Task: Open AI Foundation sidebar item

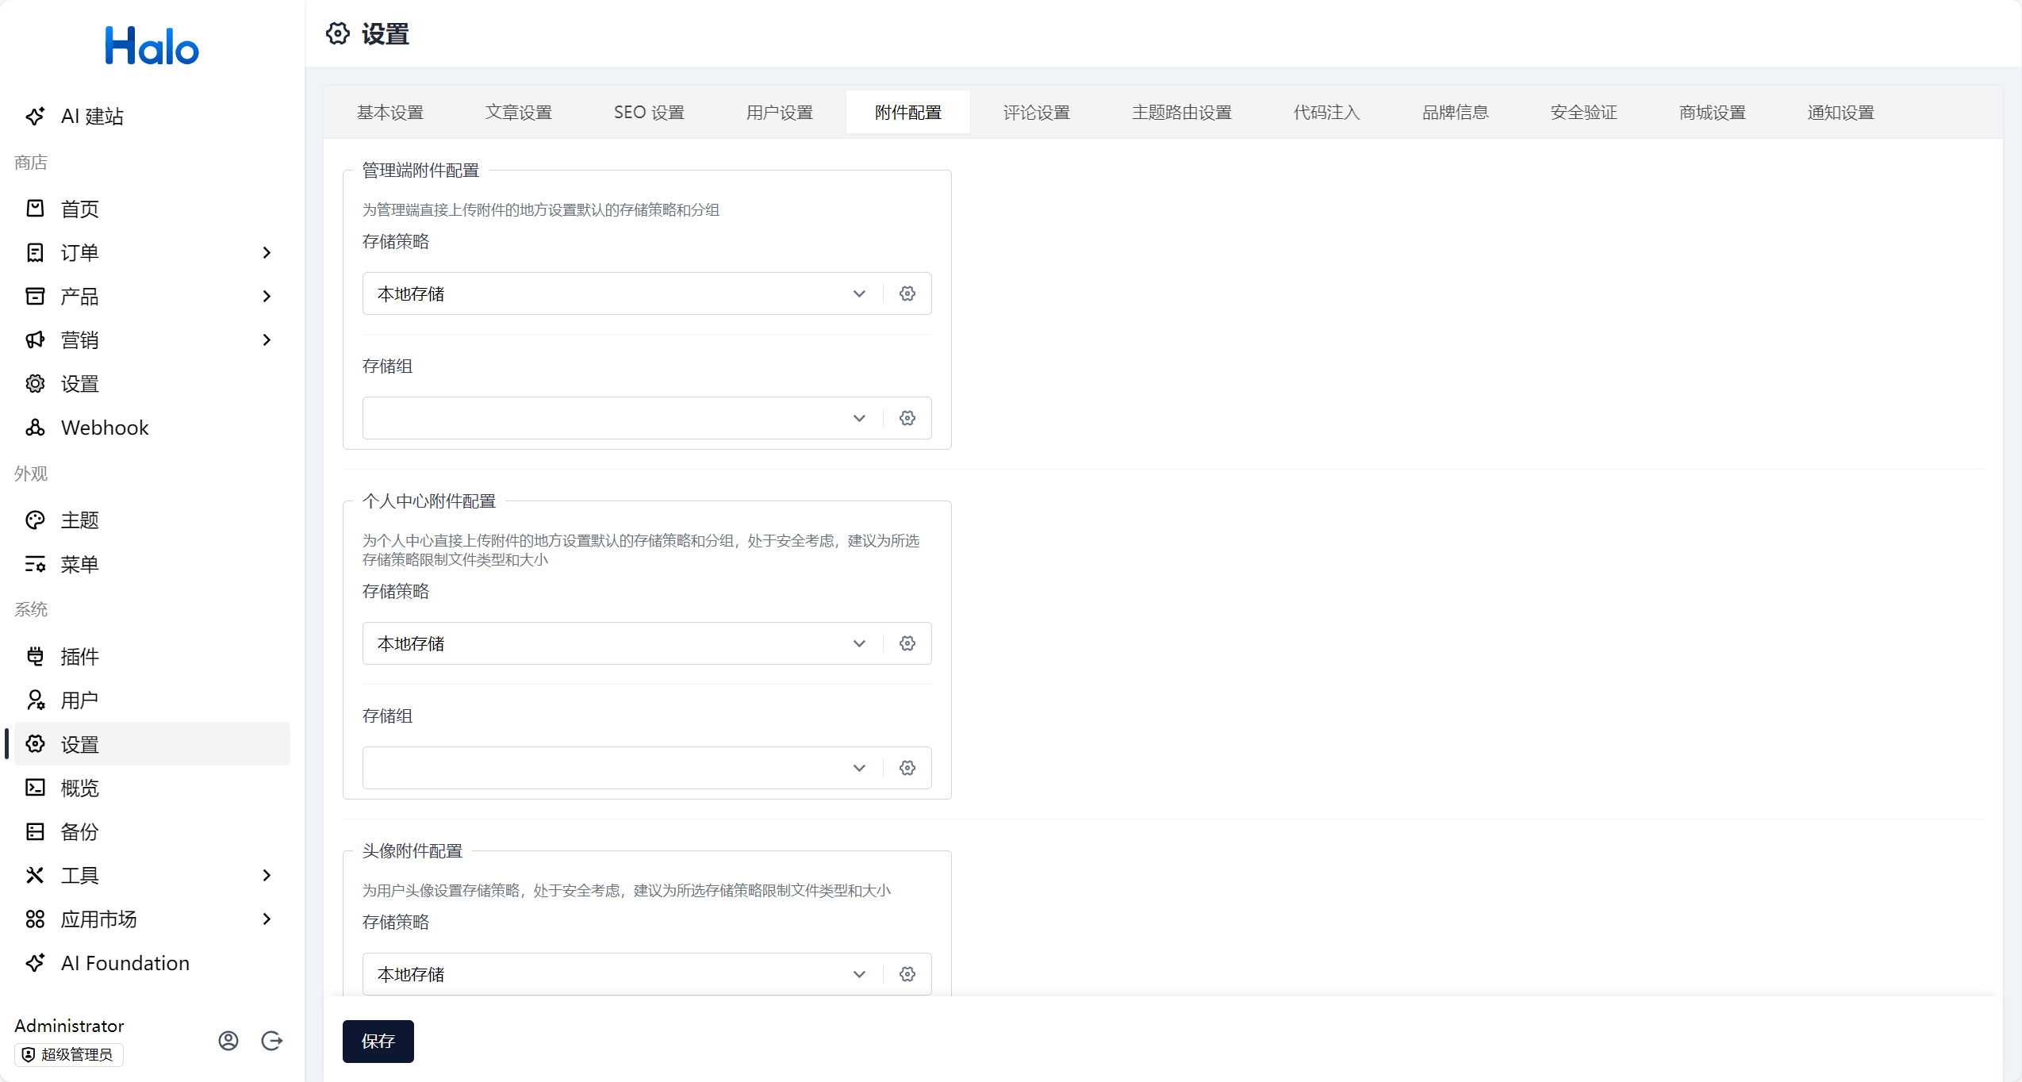Action: coord(151,963)
